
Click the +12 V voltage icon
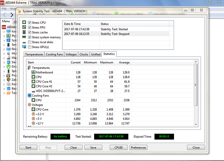coord(33,123)
